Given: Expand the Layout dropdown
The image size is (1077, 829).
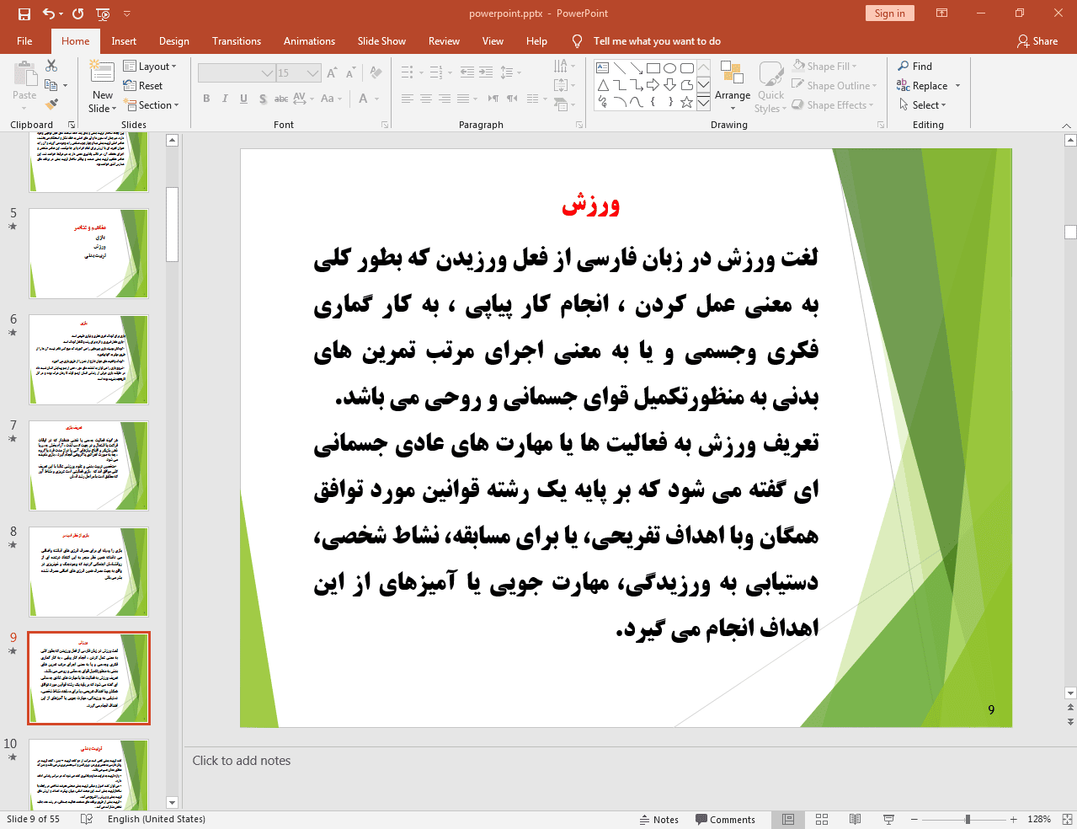Looking at the screenshot, I should tap(150, 67).
